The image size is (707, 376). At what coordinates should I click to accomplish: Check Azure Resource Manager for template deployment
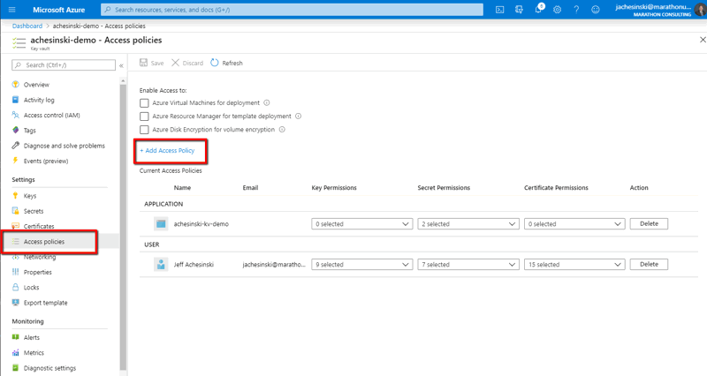coord(144,117)
